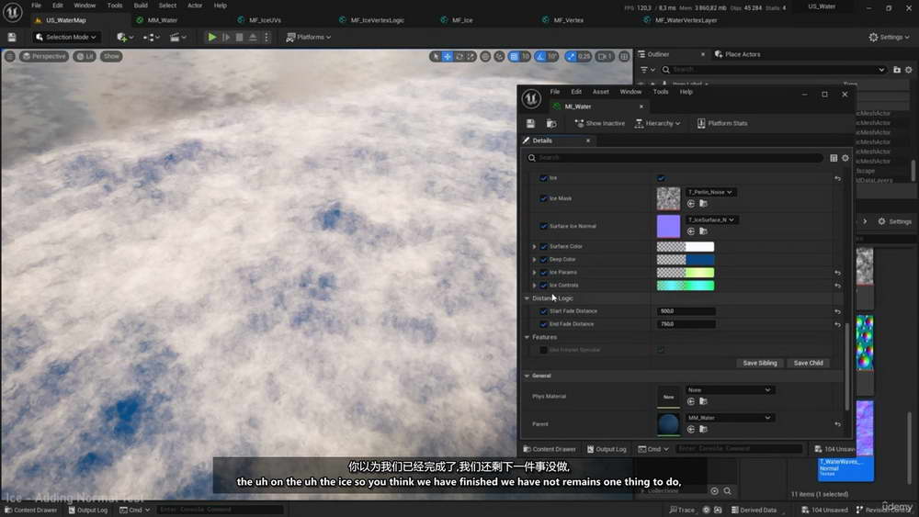Screen dimensions: 919x517
Task: Switch to the MF_IceUVs tab
Action: pyautogui.click(x=265, y=20)
